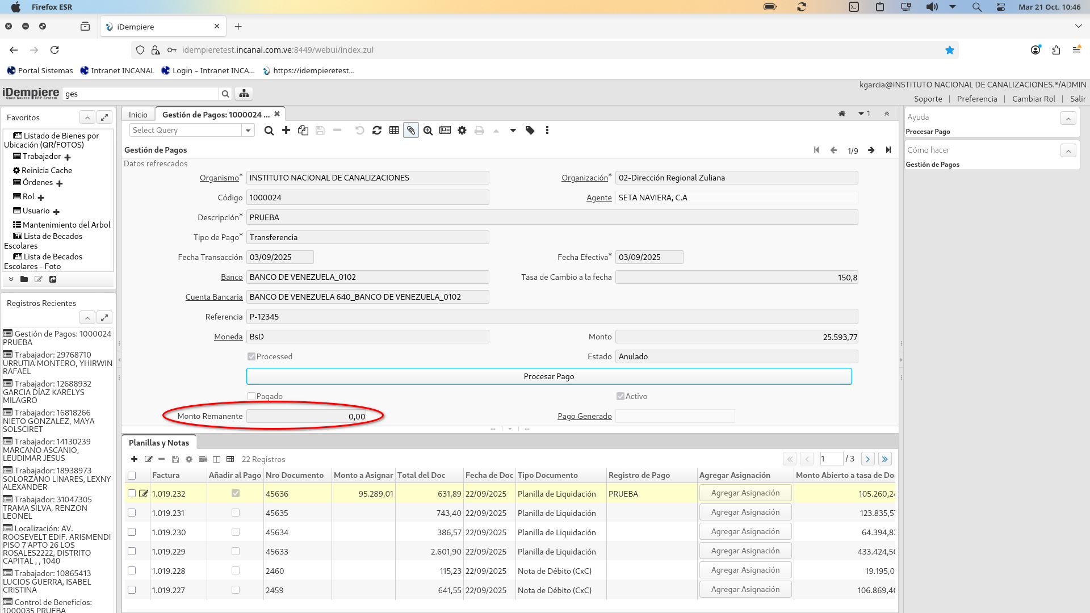
Task: Click the Procesar Pago button
Action: point(548,376)
